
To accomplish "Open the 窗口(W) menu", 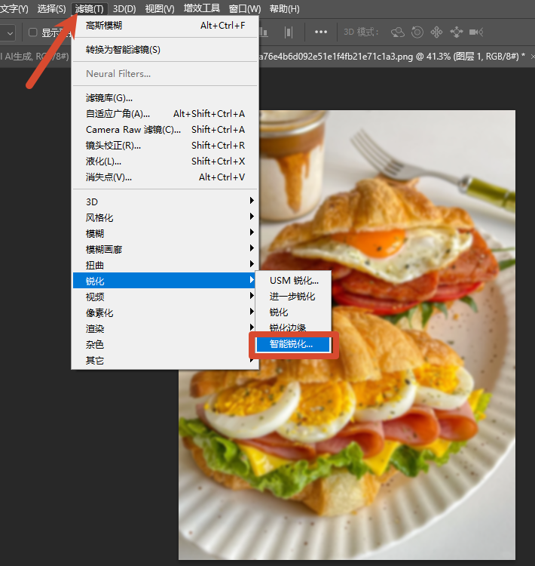I will tap(245, 8).
